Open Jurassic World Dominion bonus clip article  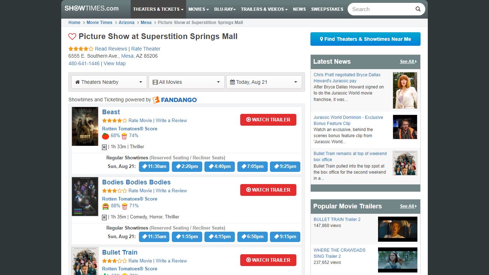[348, 120]
